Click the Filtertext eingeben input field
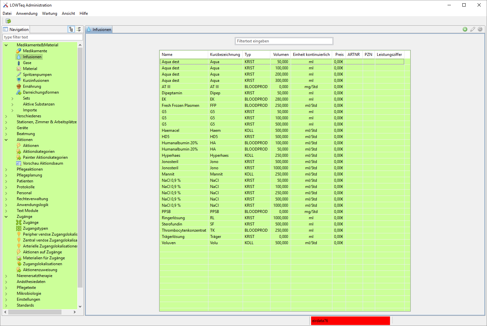 point(283,41)
